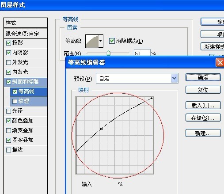
Task: Open the 预设(P) preset dropdown
Action: click(x=175, y=78)
